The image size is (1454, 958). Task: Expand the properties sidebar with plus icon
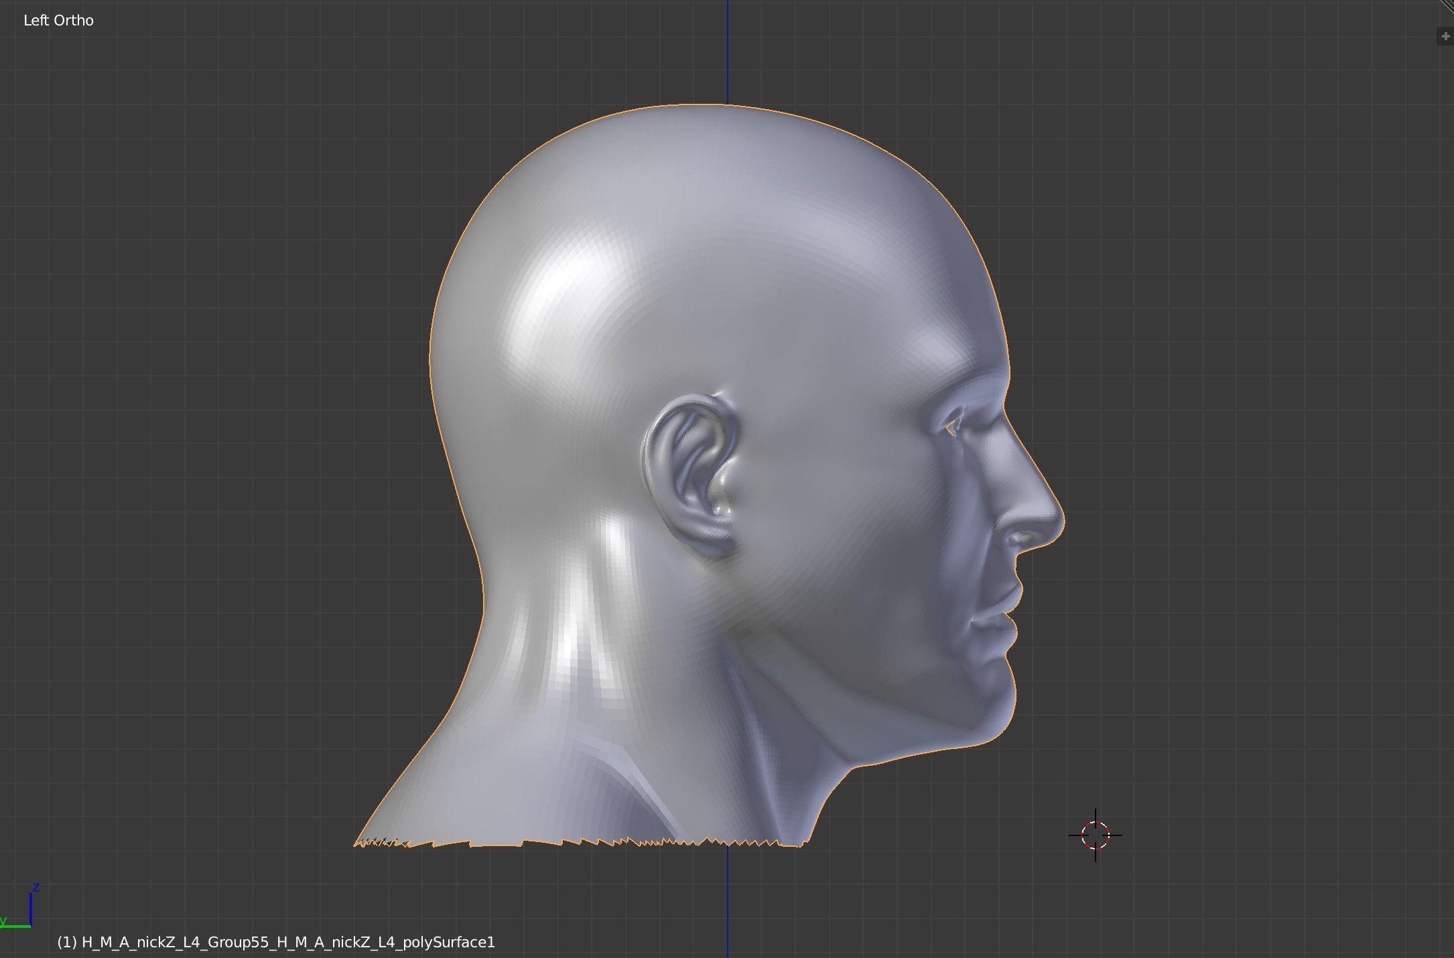click(x=1445, y=36)
